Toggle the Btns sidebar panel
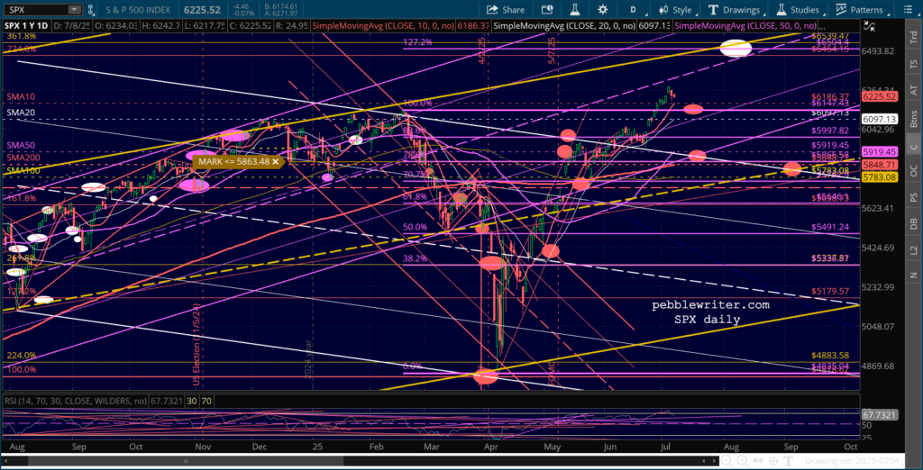 [x=913, y=118]
